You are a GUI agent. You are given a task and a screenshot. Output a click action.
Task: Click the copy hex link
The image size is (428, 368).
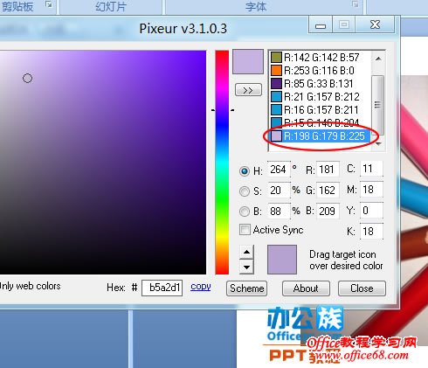pyautogui.click(x=201, y=287)
